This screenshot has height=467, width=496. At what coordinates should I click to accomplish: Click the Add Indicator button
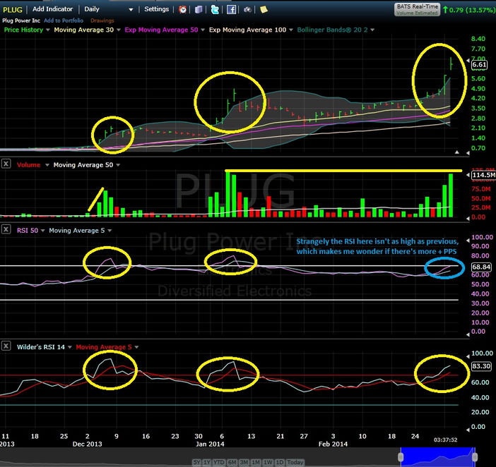click(x=52, y=9)
